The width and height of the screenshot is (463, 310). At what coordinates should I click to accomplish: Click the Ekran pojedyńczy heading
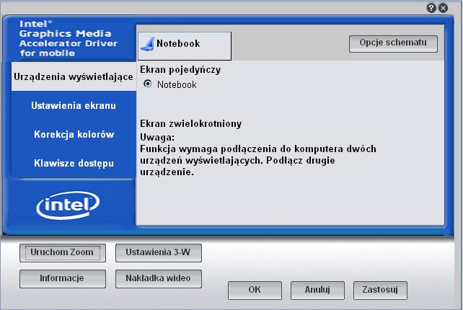pos(180,70)
